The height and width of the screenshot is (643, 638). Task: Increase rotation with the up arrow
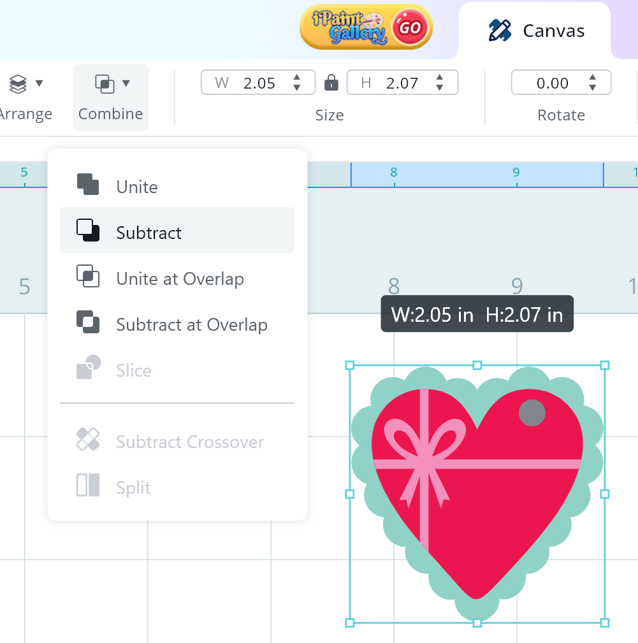point(593,78)
